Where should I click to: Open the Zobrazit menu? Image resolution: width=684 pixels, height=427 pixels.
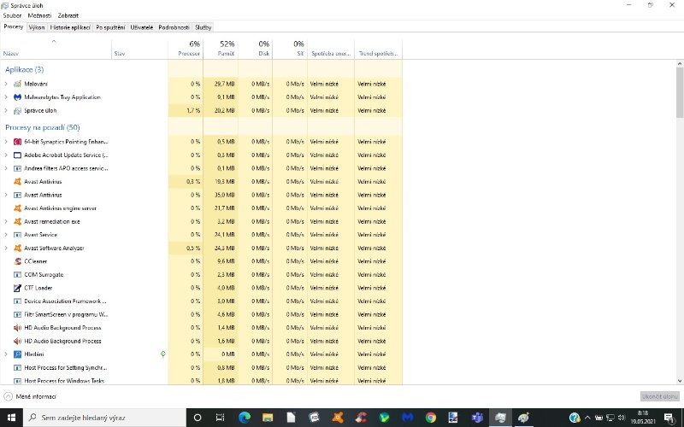pyautogui.click(x=68, y=15)
